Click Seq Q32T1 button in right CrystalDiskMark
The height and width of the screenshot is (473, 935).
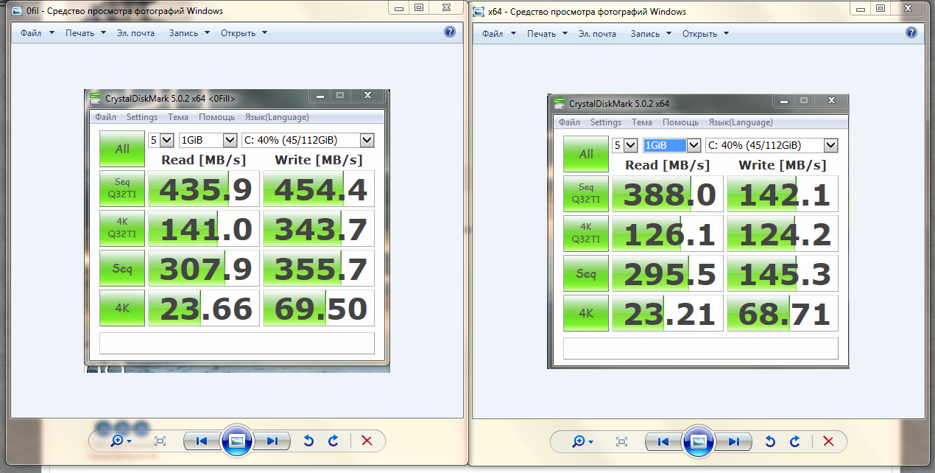click(x=586, y=194)
